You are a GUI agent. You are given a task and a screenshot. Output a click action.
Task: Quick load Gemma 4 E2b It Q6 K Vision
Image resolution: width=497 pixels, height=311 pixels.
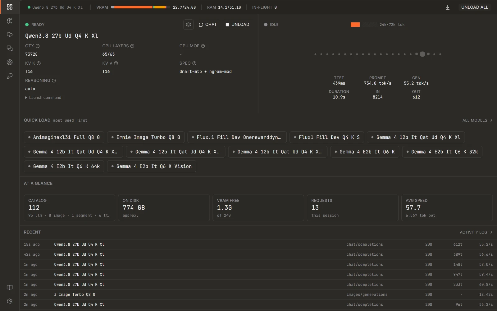click(x=152, y=166)
